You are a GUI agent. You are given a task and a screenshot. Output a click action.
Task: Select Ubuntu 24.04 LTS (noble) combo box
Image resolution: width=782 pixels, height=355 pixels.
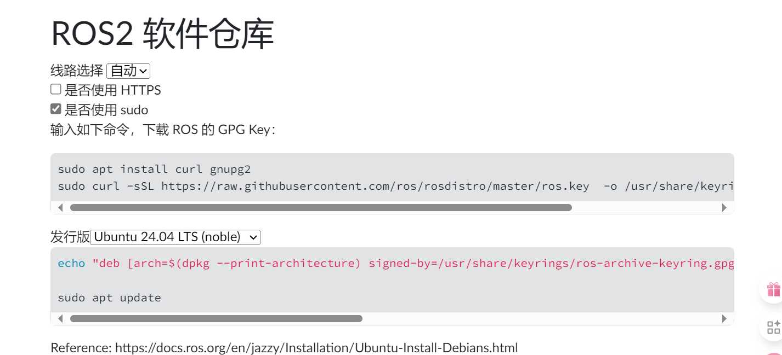click(175, 237)
